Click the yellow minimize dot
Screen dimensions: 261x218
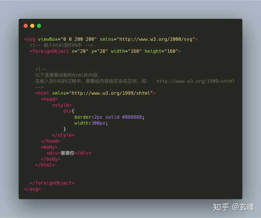point(32,26)
